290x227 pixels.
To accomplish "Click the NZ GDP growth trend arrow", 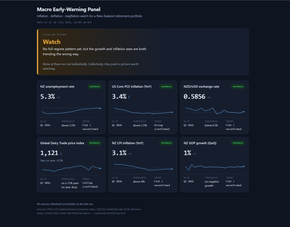I will [x=194, y=154].
